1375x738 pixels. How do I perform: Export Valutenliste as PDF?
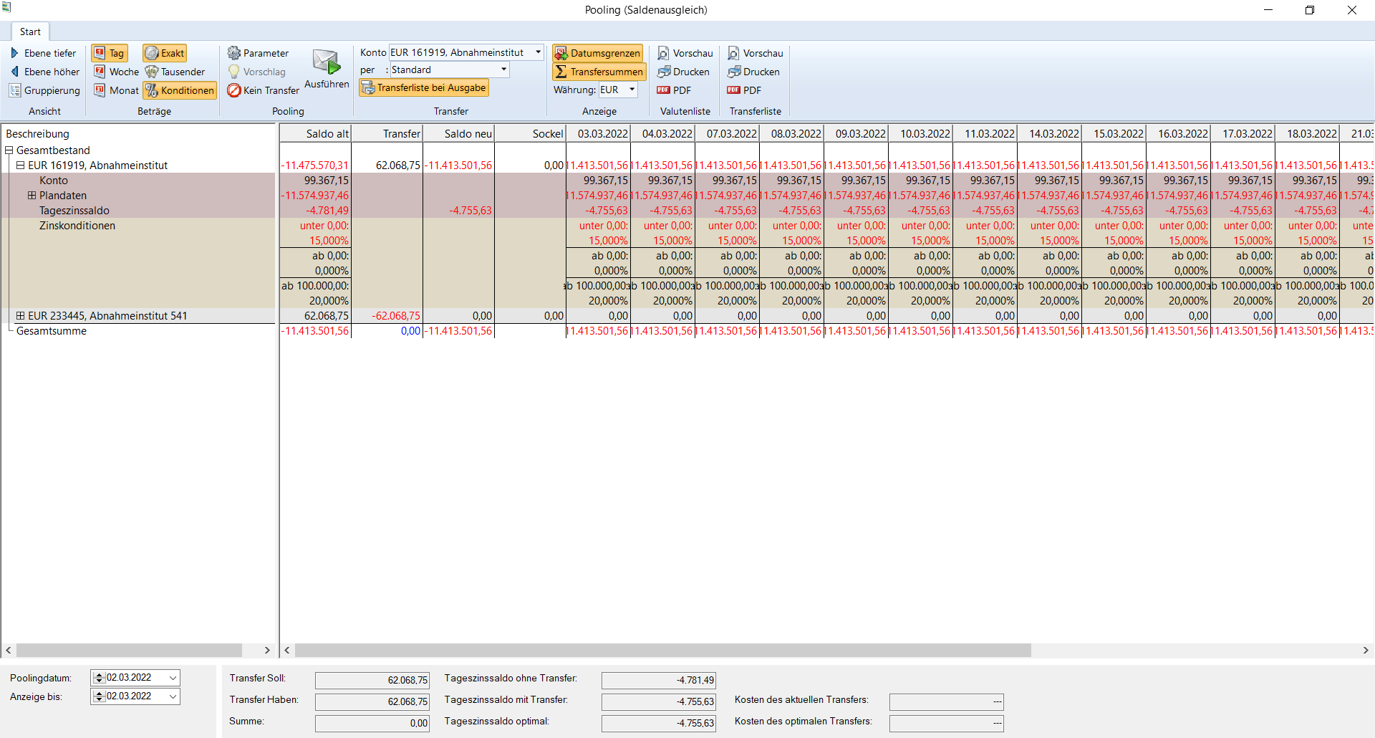click(674, 90)
